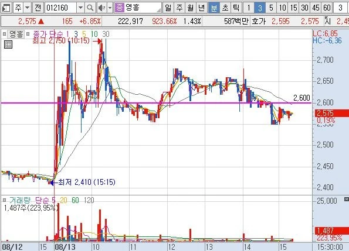Click the top-left window layout icon
The height and width of the screenshot is (251, 349).
pos(6,8)
